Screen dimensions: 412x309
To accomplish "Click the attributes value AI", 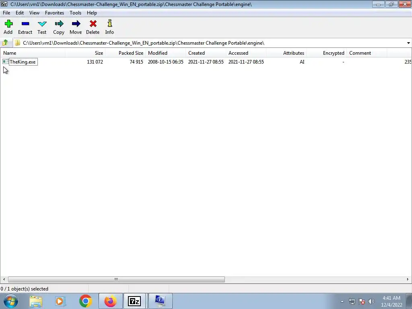I will (x=302, y=62).
